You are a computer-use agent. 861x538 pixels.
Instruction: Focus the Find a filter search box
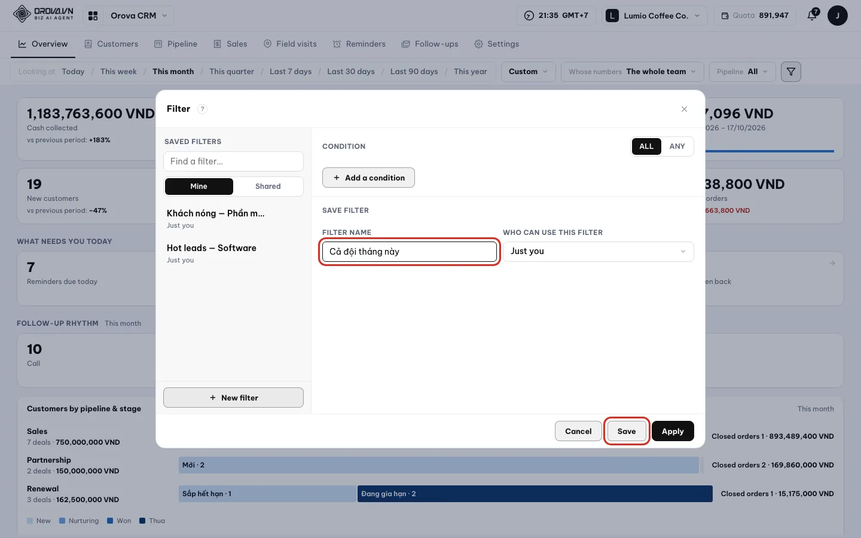[x=233, y=161]
